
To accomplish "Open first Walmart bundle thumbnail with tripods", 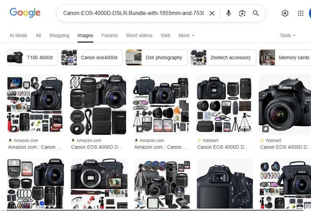I will click(224, 104).
